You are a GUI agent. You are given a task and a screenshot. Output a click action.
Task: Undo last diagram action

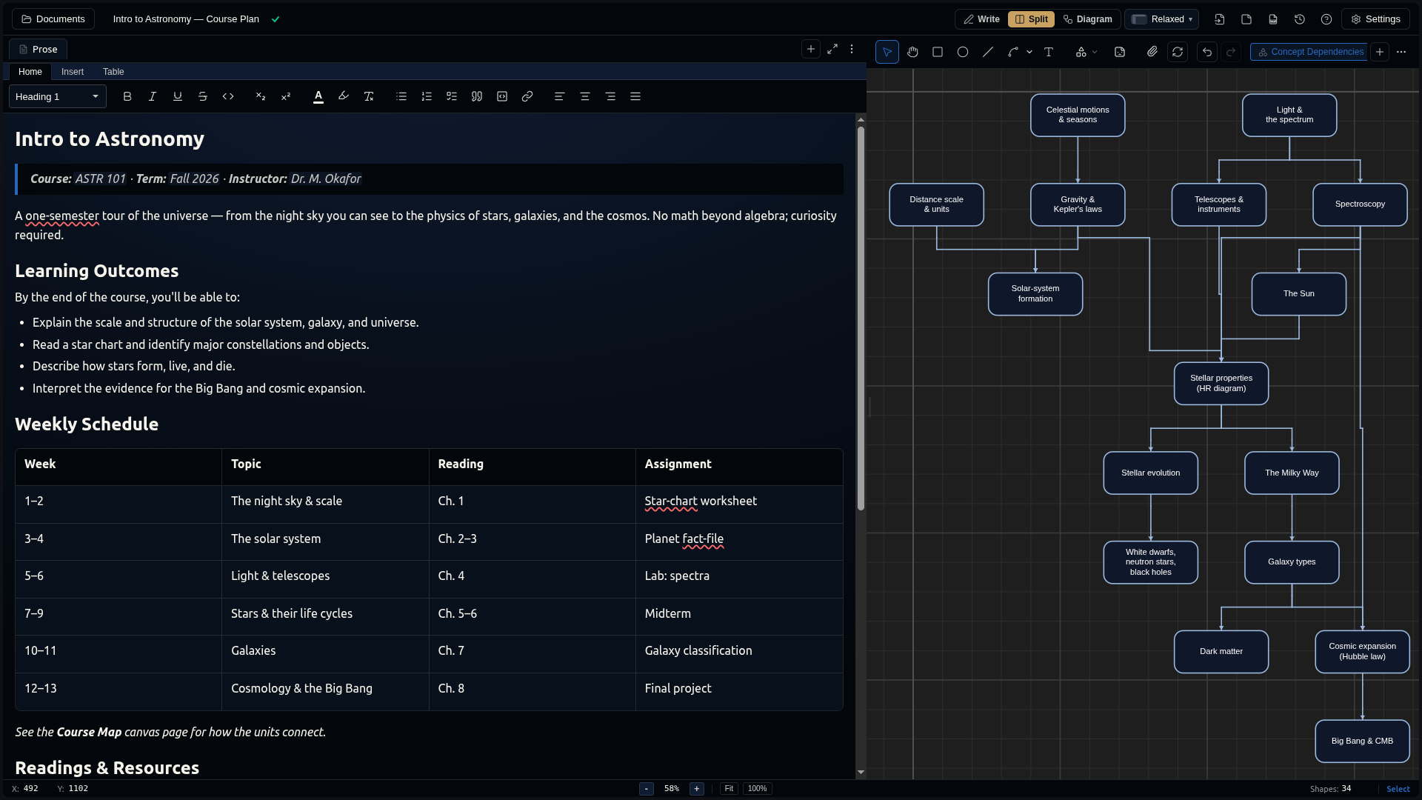point(1207,52)
